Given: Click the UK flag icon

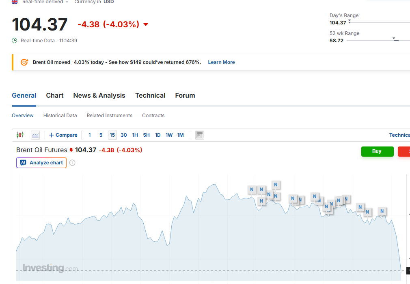Looking at the screenshot, I should pyautogui.click(x=15, y=2).
